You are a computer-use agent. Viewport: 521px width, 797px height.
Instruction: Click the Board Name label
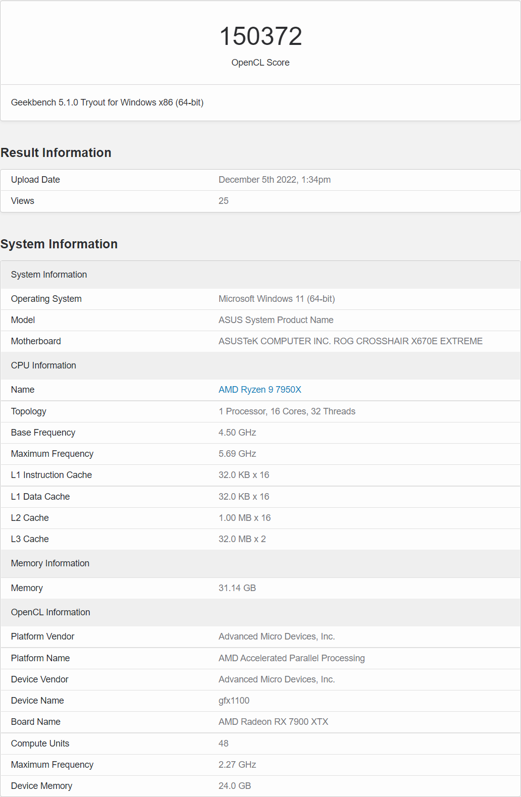36,722
